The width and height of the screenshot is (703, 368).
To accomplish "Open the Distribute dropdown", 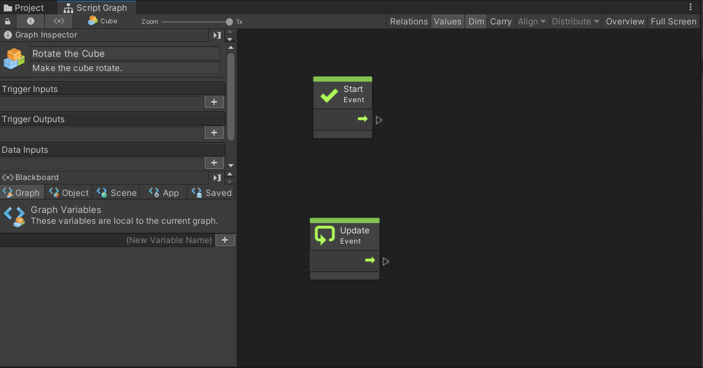I will click(x=575, y=22).
